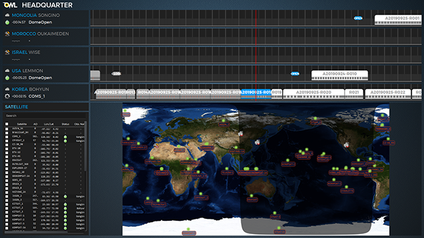Click the observatory marker in USA on map
The width and height of the screenshot is (424, 238).
[x=346, y=145]
